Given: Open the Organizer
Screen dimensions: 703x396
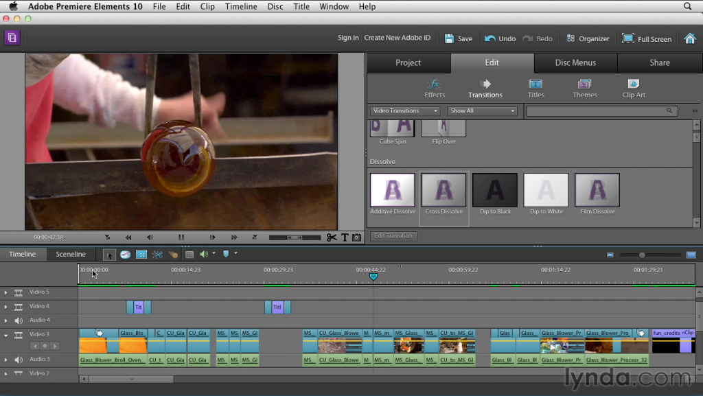Looking at the screenshot, I should click(588, 38).
